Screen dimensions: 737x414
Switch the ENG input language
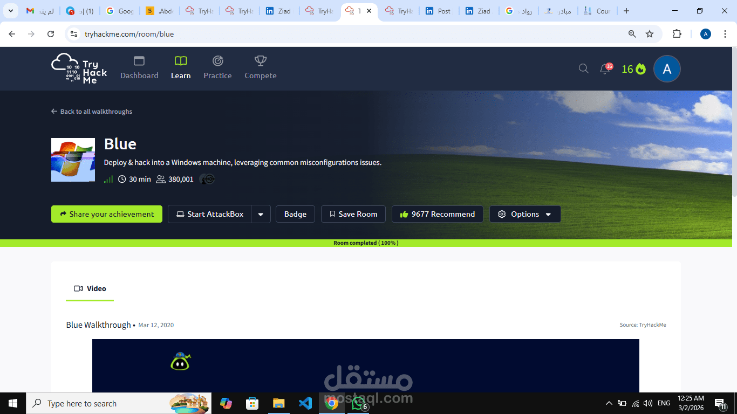coord(664,403)
